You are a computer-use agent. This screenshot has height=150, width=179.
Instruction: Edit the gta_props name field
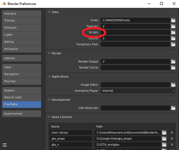pyautogui.click(x=71, y=139)
